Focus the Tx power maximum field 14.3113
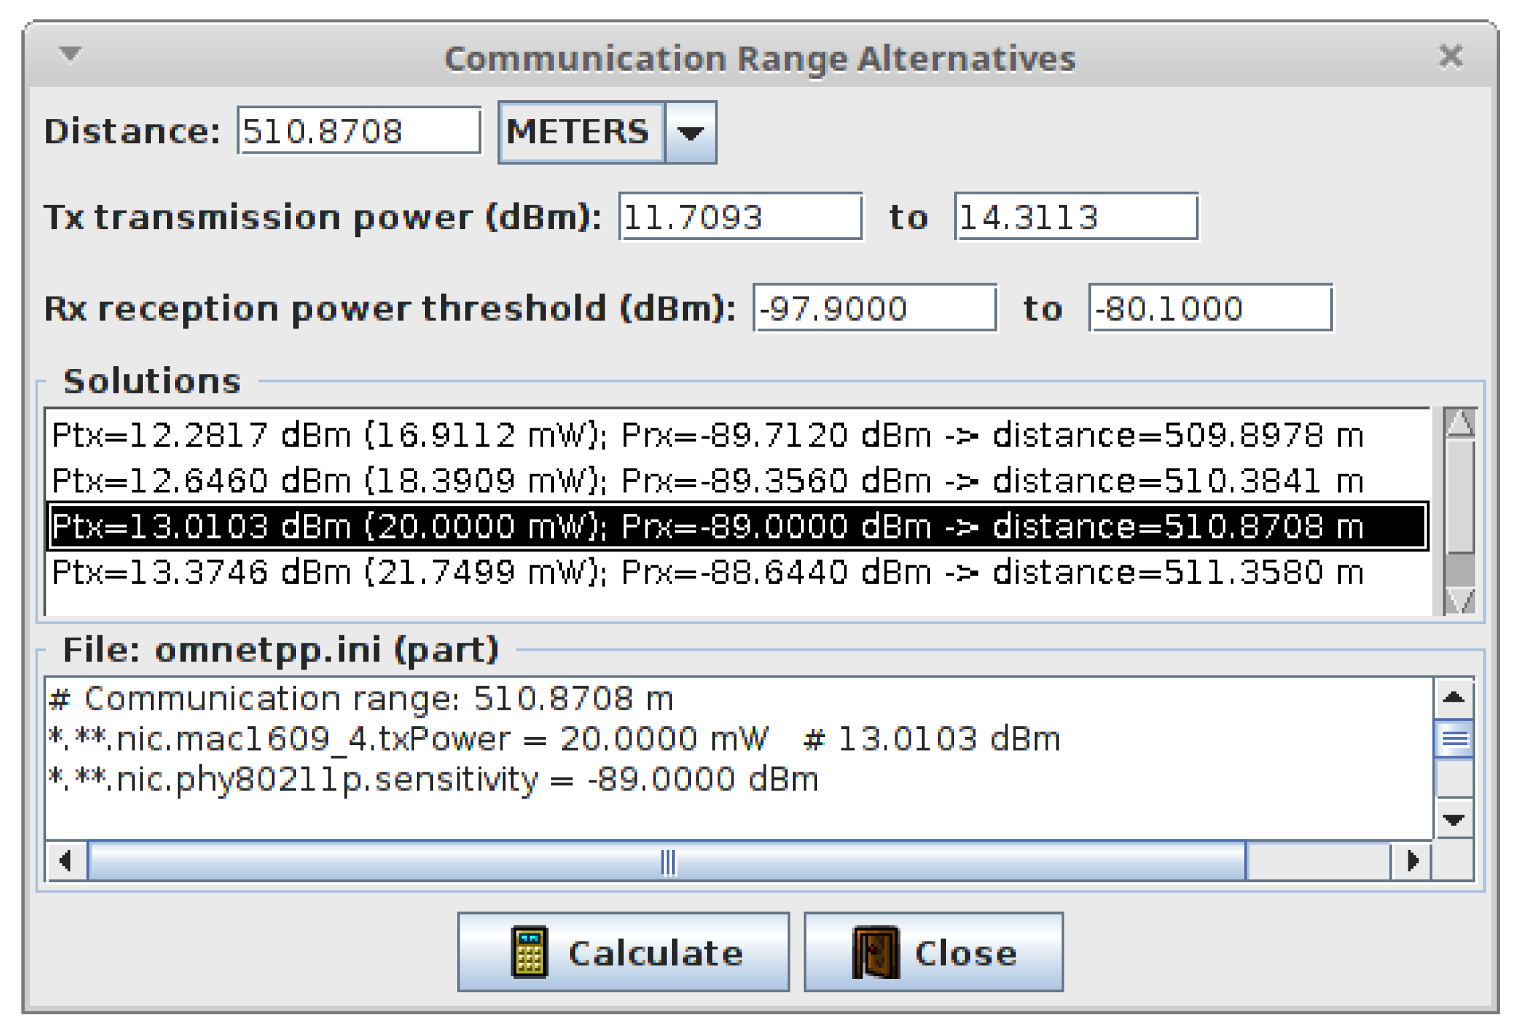This screenshot has height=1035, width=1524. 1076,217
